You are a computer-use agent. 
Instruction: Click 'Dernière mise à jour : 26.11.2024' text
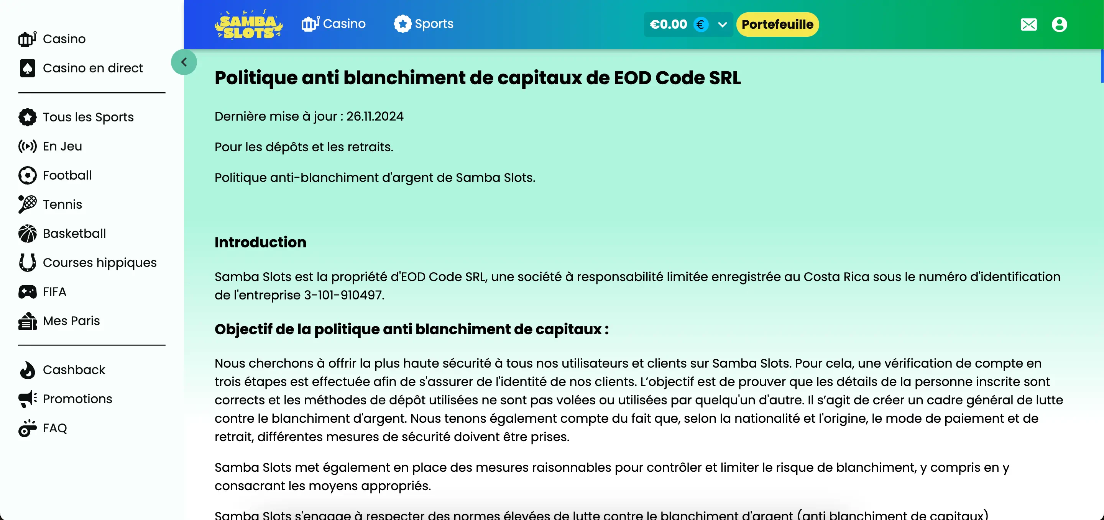tap(309, 116)
